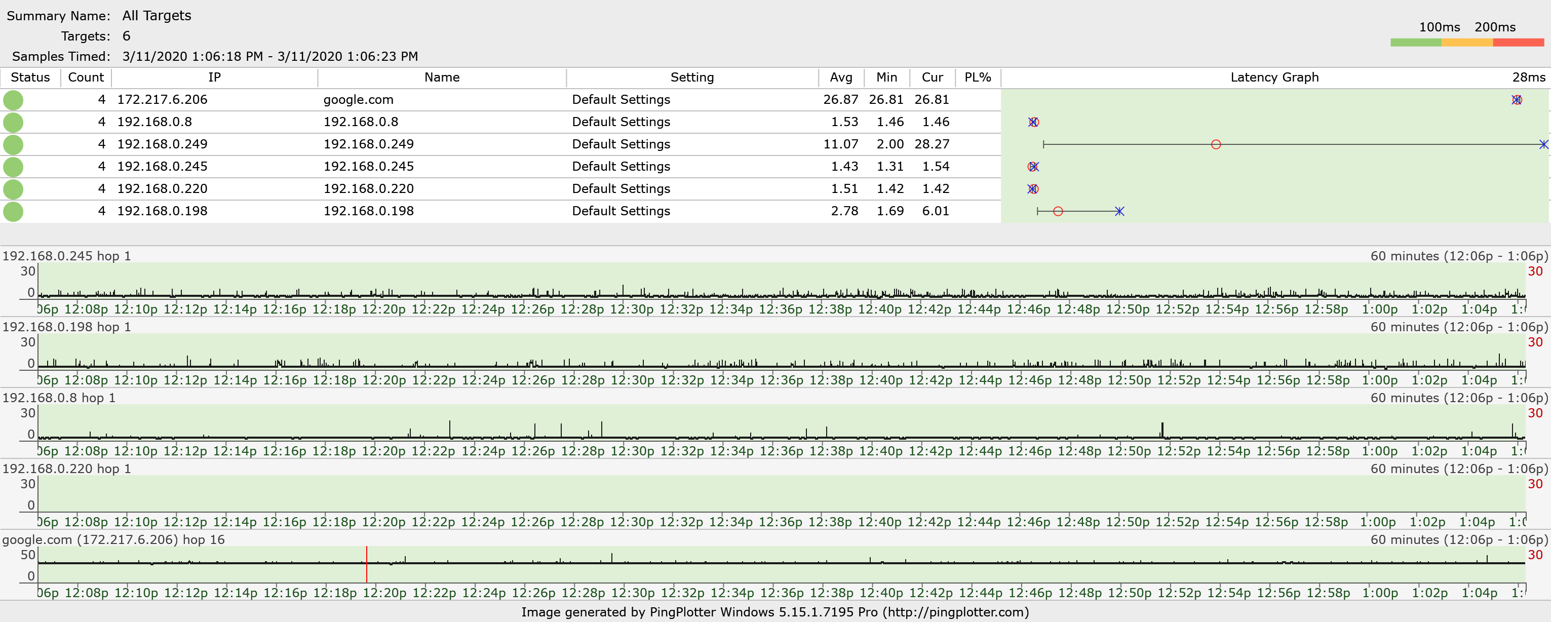1551x622 pixels.
Task: Click the google.com hop 16 graph title
Action: coord(113,539)
